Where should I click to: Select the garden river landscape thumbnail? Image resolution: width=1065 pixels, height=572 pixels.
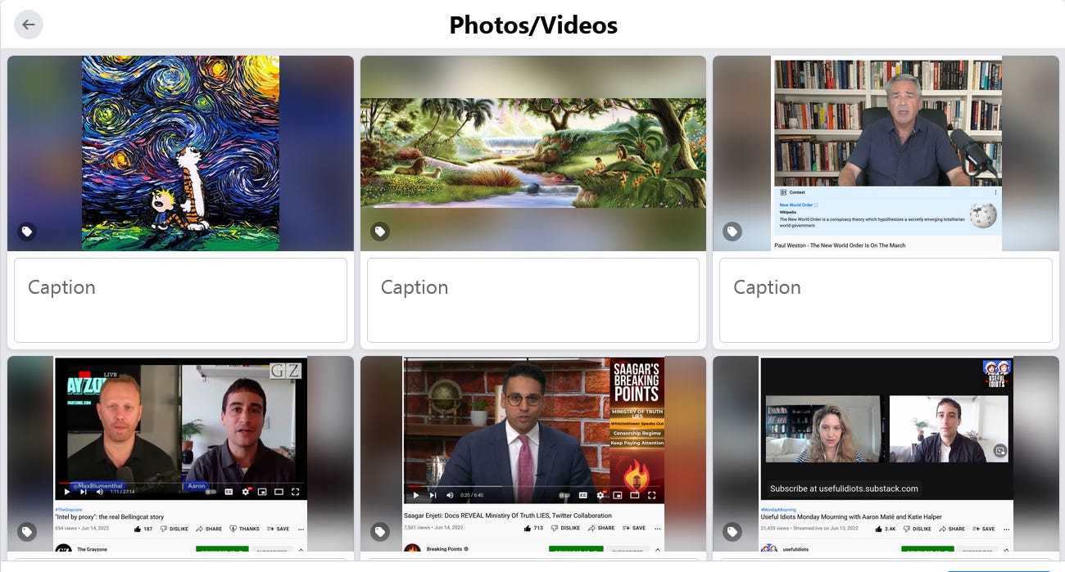pos(533,153)
